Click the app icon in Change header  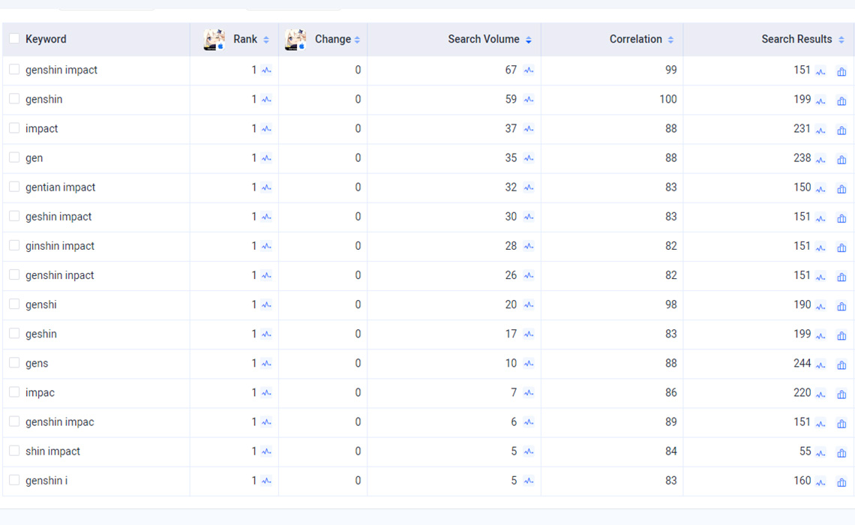[x=295, y=39]
